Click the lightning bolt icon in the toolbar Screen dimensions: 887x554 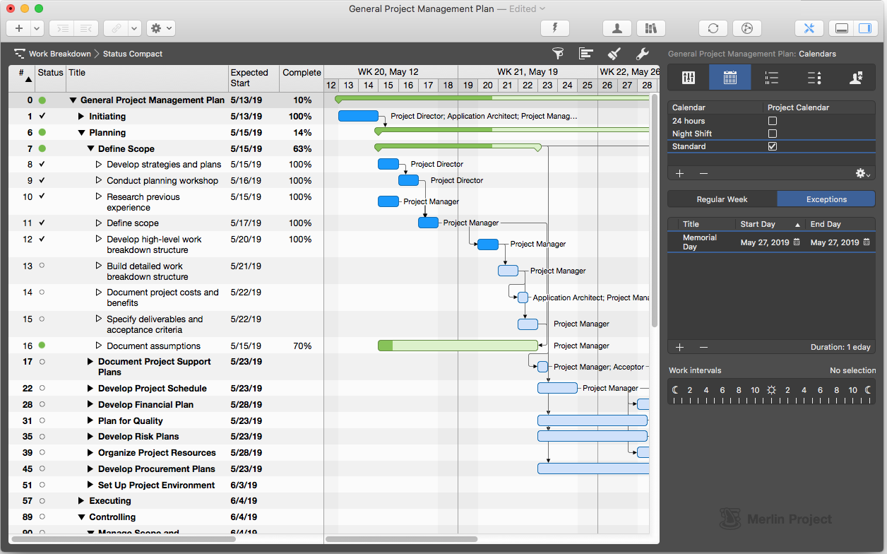555,28
